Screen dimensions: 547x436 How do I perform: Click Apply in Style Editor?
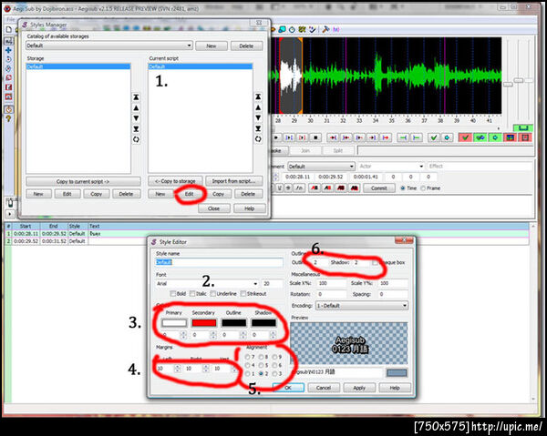point(359,388)
